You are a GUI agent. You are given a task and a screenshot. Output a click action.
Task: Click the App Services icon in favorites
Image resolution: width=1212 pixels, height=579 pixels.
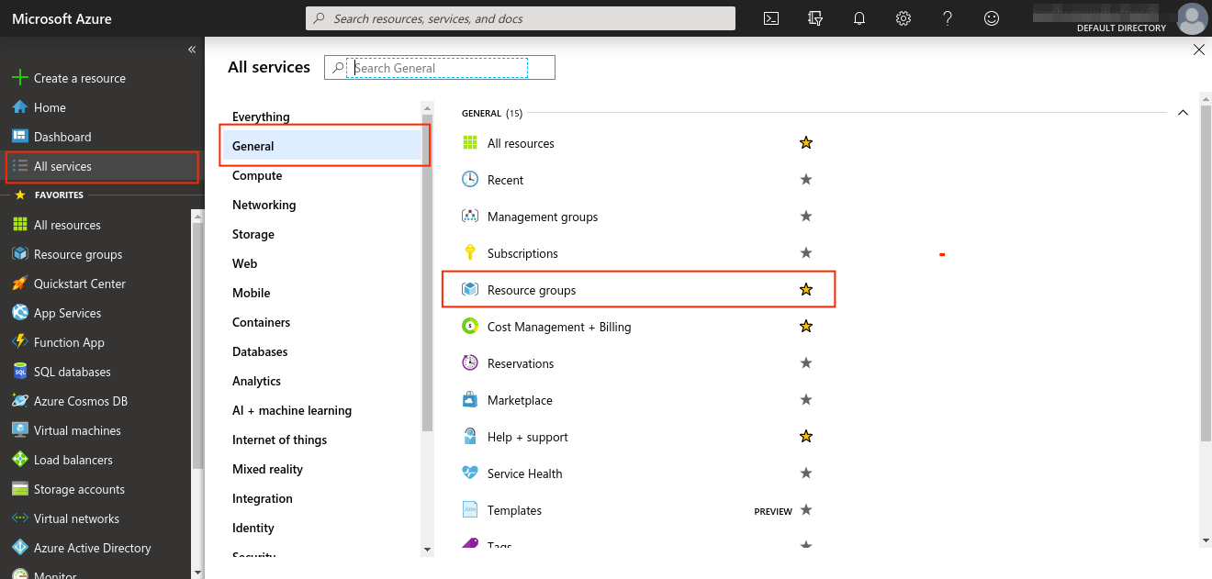pyautogui.click(x=20, y=313)
